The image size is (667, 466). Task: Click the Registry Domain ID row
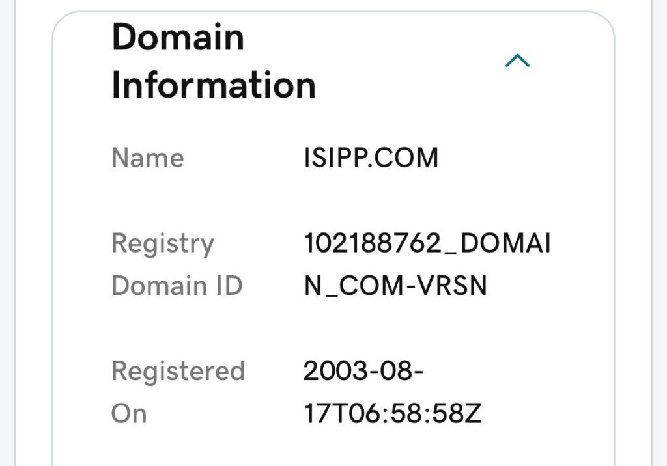(293, 264)
